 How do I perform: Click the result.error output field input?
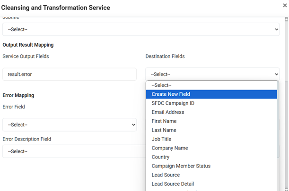pyautogui.click(x=69, y=74)
